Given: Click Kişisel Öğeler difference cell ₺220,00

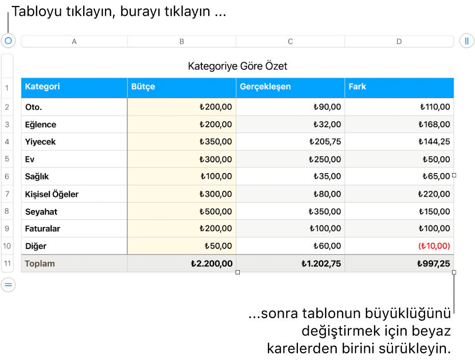Looking at the screenshot, I should pos(399,194).
